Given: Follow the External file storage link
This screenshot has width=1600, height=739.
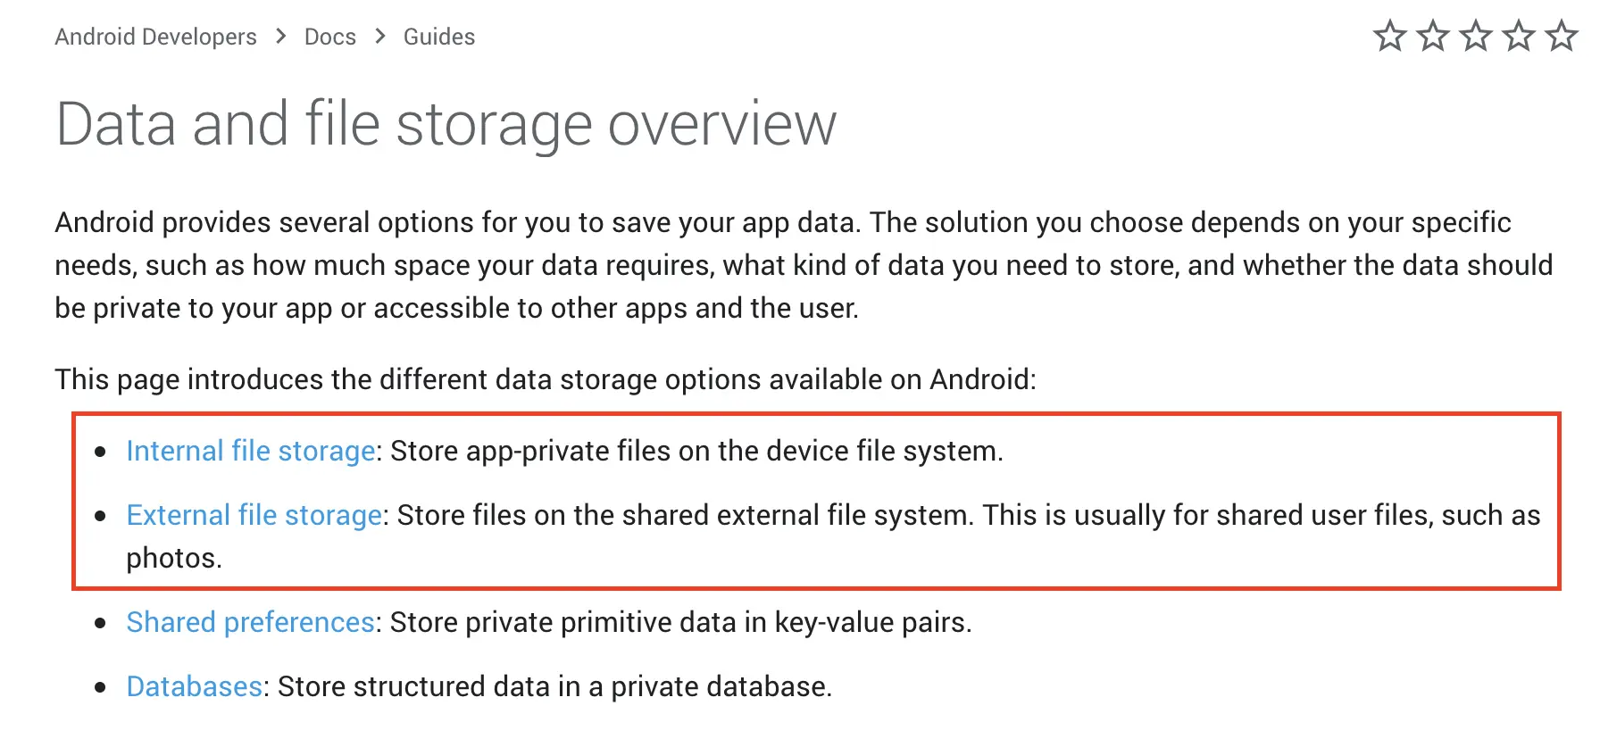Looking at the screenshot, I should click(254, 515).
